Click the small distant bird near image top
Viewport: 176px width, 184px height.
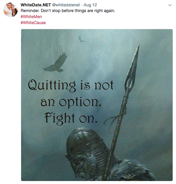(81, 39)
